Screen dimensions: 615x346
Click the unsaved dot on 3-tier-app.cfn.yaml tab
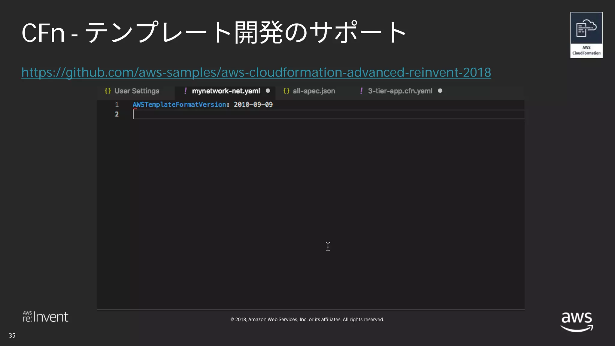click(440, 91)
